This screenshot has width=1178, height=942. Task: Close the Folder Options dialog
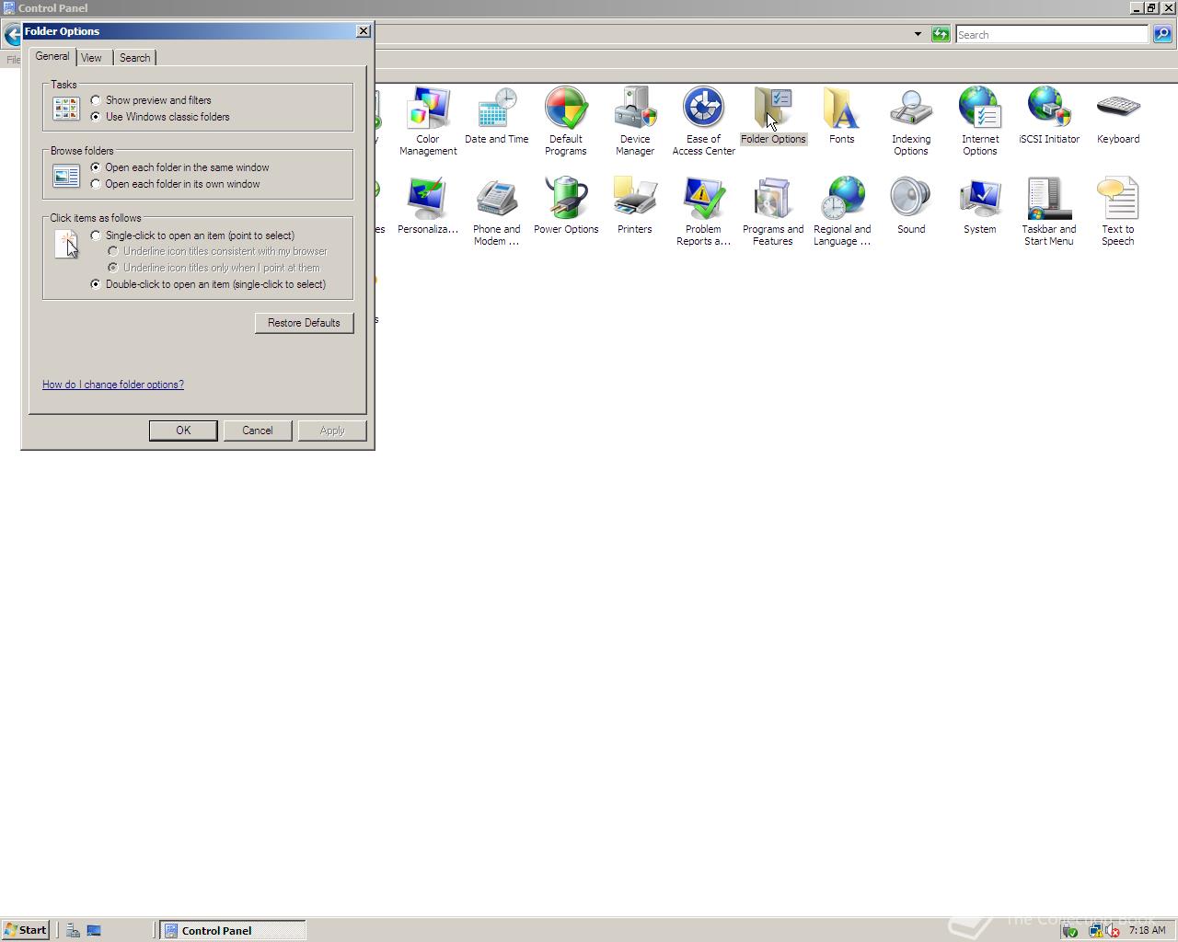pos(364,31)
